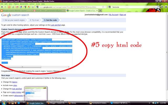
Task: Click the My Account link
Action: 114,15
